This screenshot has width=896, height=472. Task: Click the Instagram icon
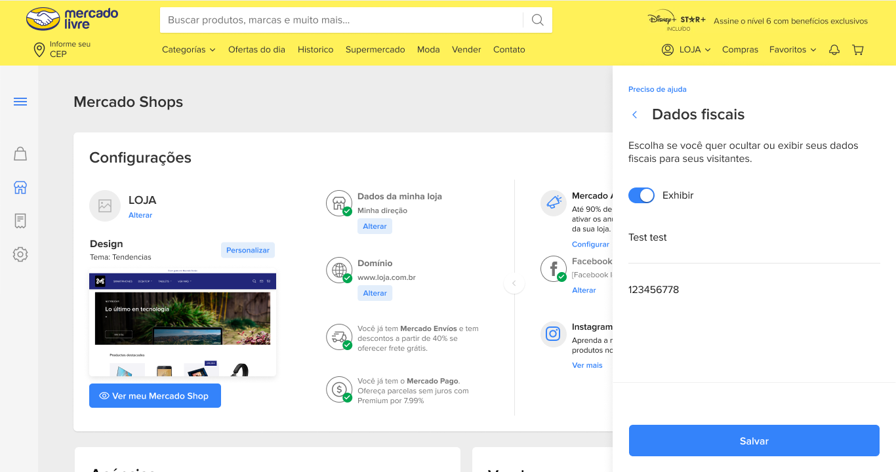coord(554,334)
